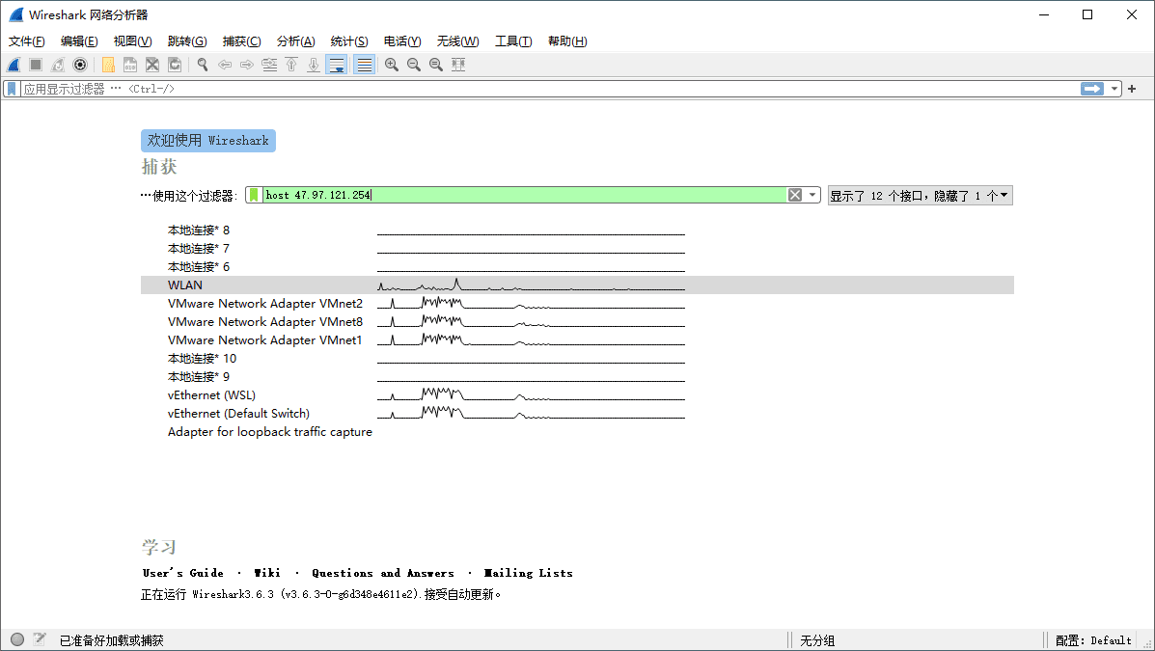This screenshot has height=651, width=1155.
Task: Click the zoom in toolbar icon
Action: click(391, 65)
